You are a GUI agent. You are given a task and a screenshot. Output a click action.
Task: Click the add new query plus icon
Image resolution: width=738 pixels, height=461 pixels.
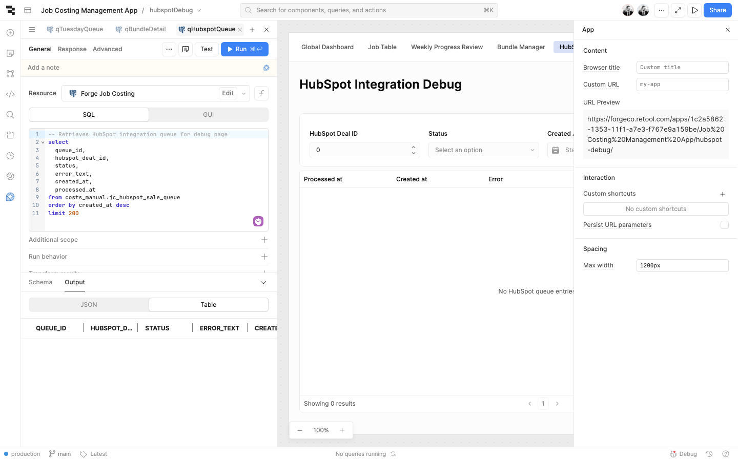click(x=252, y=30)
